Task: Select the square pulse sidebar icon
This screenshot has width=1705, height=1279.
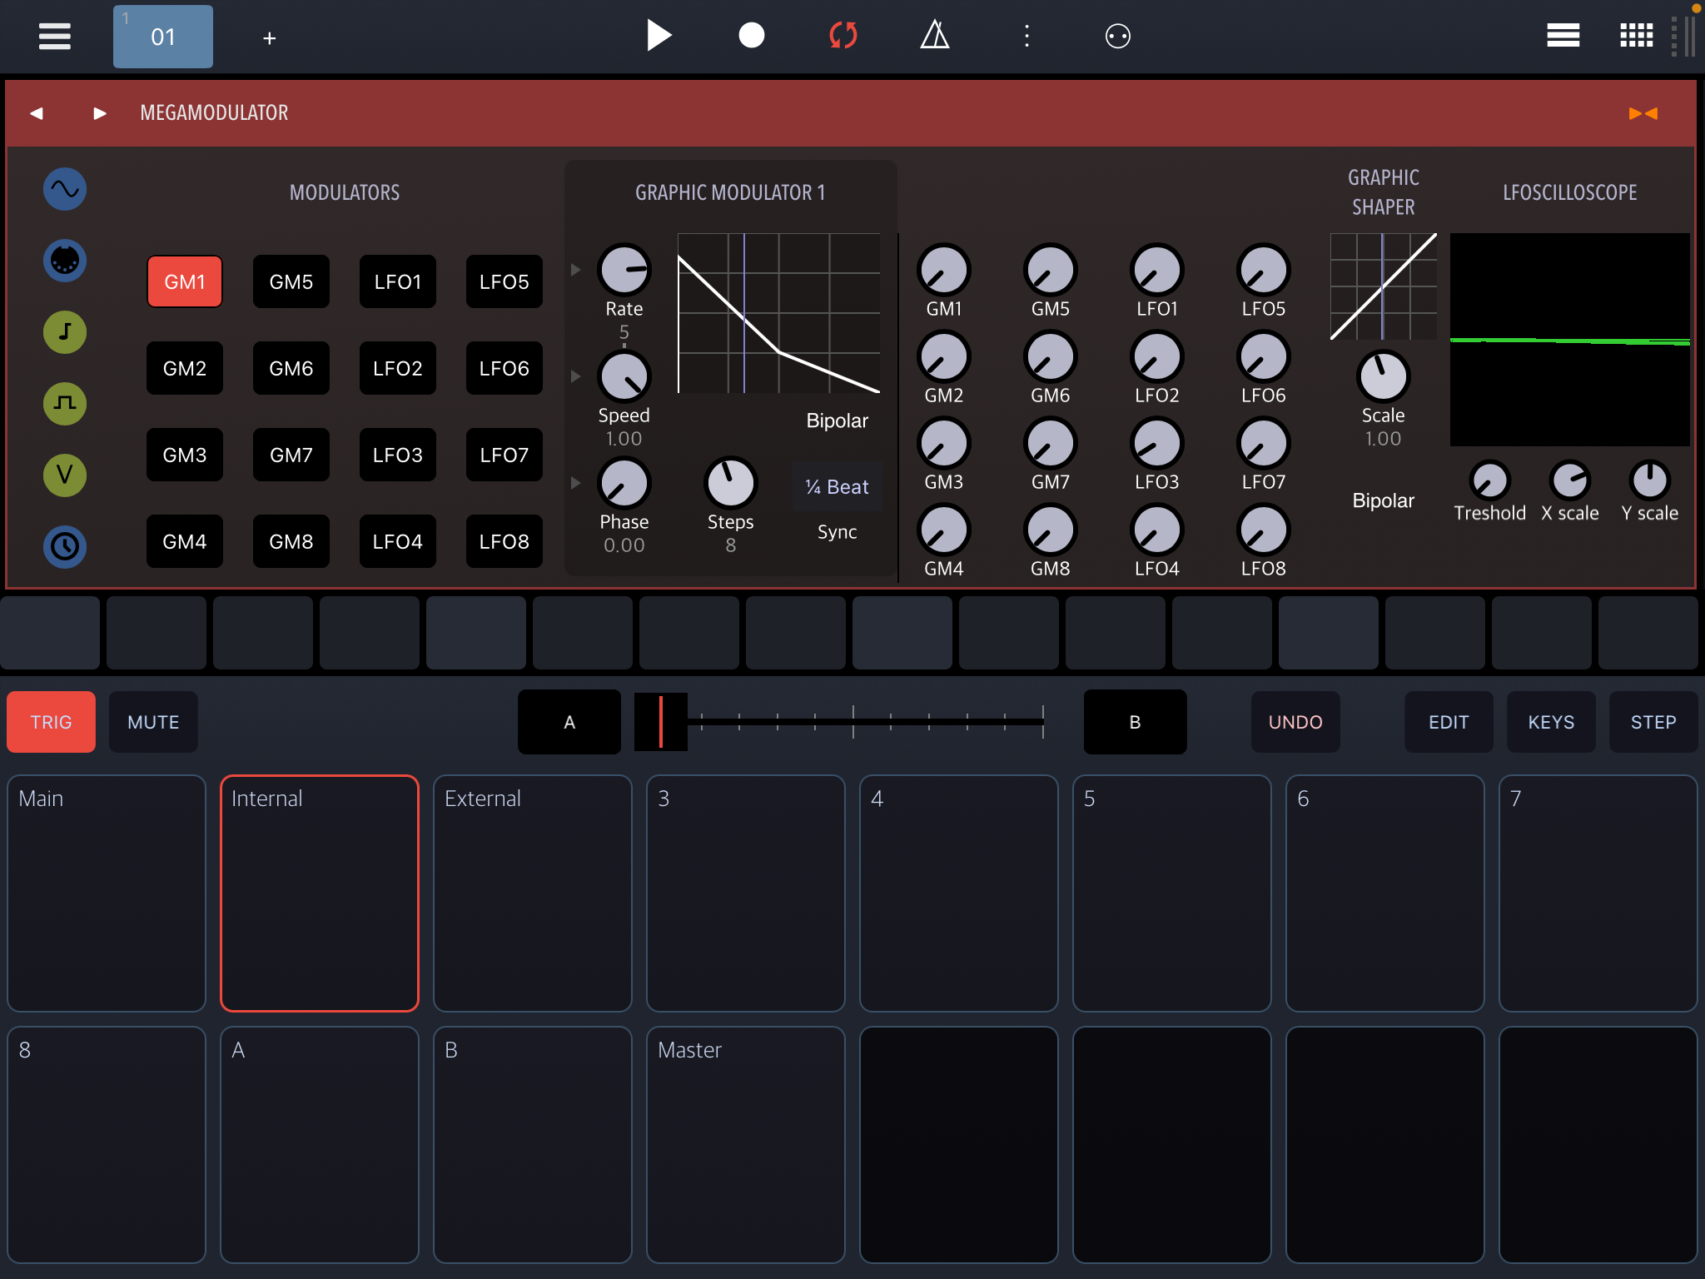Action: click(65, 404)
